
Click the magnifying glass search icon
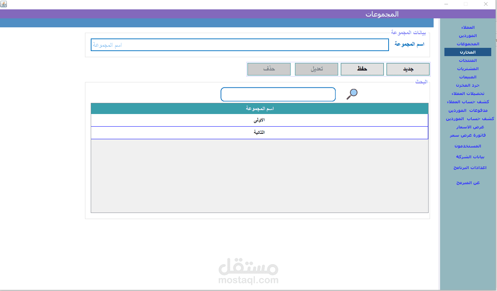click(352, 94)
